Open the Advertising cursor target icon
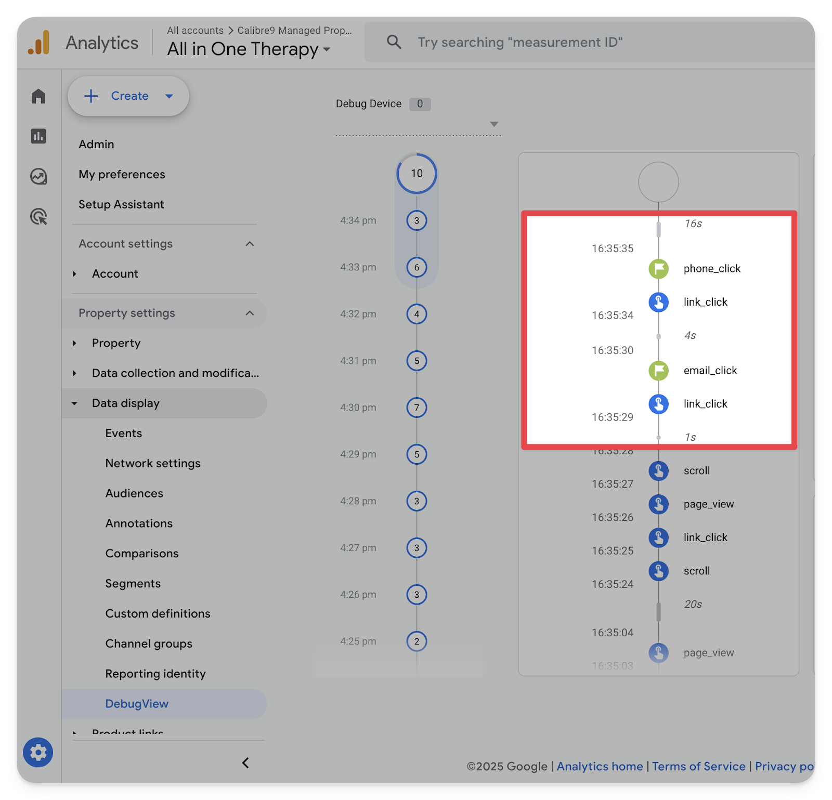Viewport: 832px width, 800px height. point(38,216)
